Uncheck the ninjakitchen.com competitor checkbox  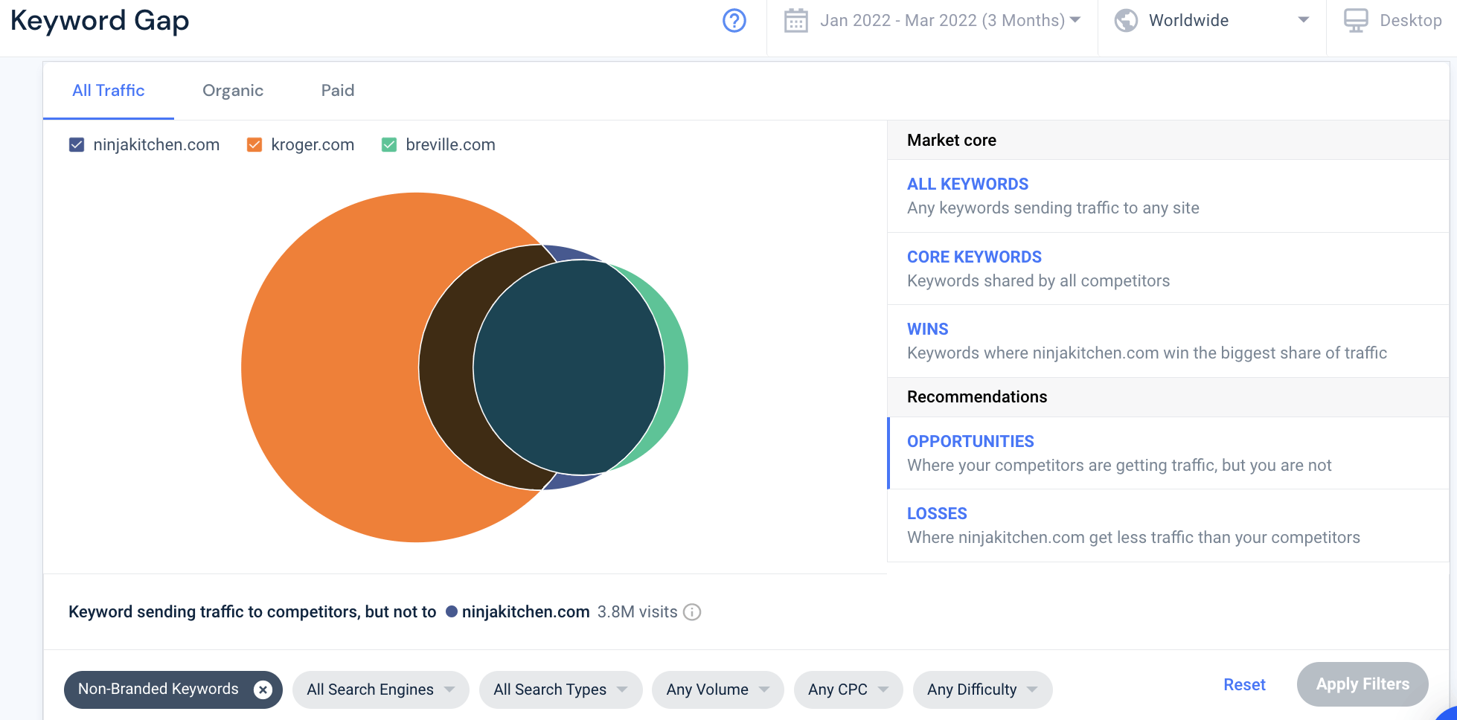(x=77, y=144)
